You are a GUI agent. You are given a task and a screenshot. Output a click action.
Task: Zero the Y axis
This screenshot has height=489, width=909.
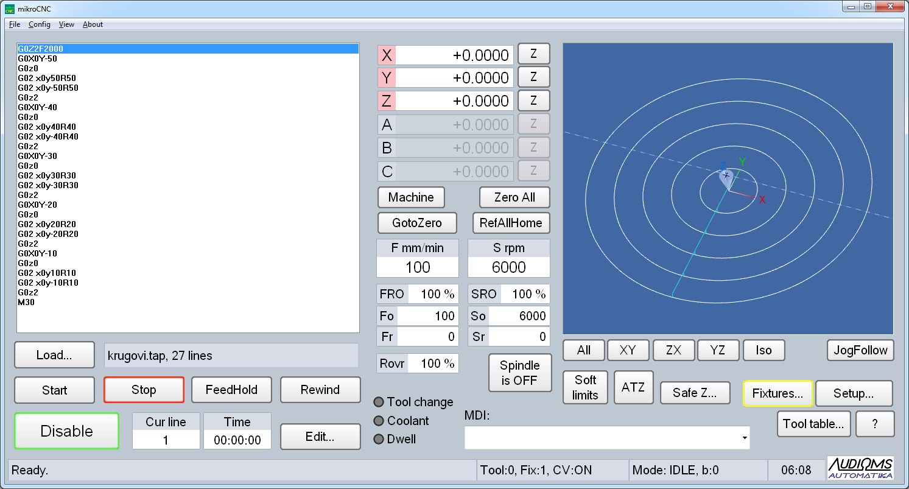[x=533, y=77]
